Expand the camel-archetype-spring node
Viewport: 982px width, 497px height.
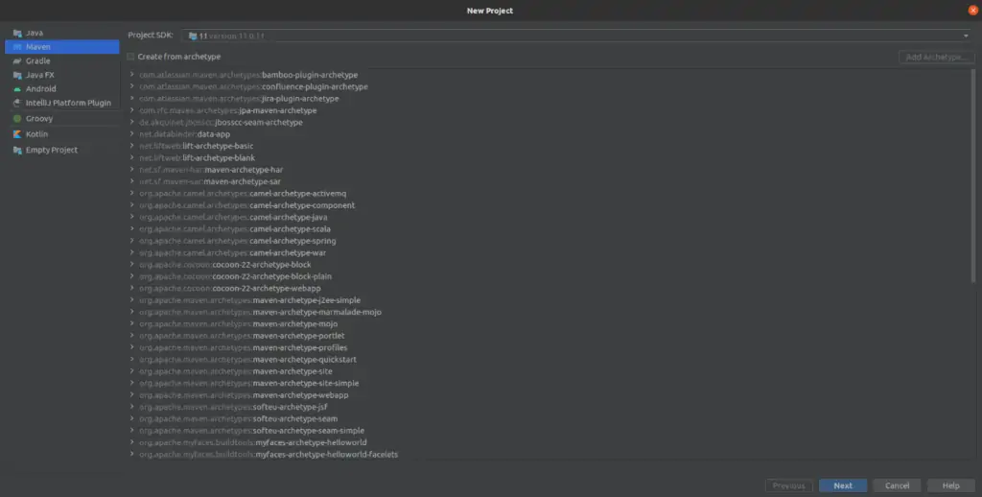(132, 241)
